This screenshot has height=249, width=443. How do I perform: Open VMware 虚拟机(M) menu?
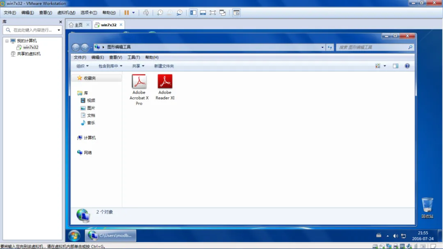66,12
